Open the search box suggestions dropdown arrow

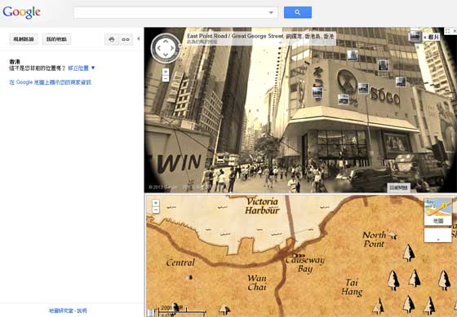[x=271, y=13]
